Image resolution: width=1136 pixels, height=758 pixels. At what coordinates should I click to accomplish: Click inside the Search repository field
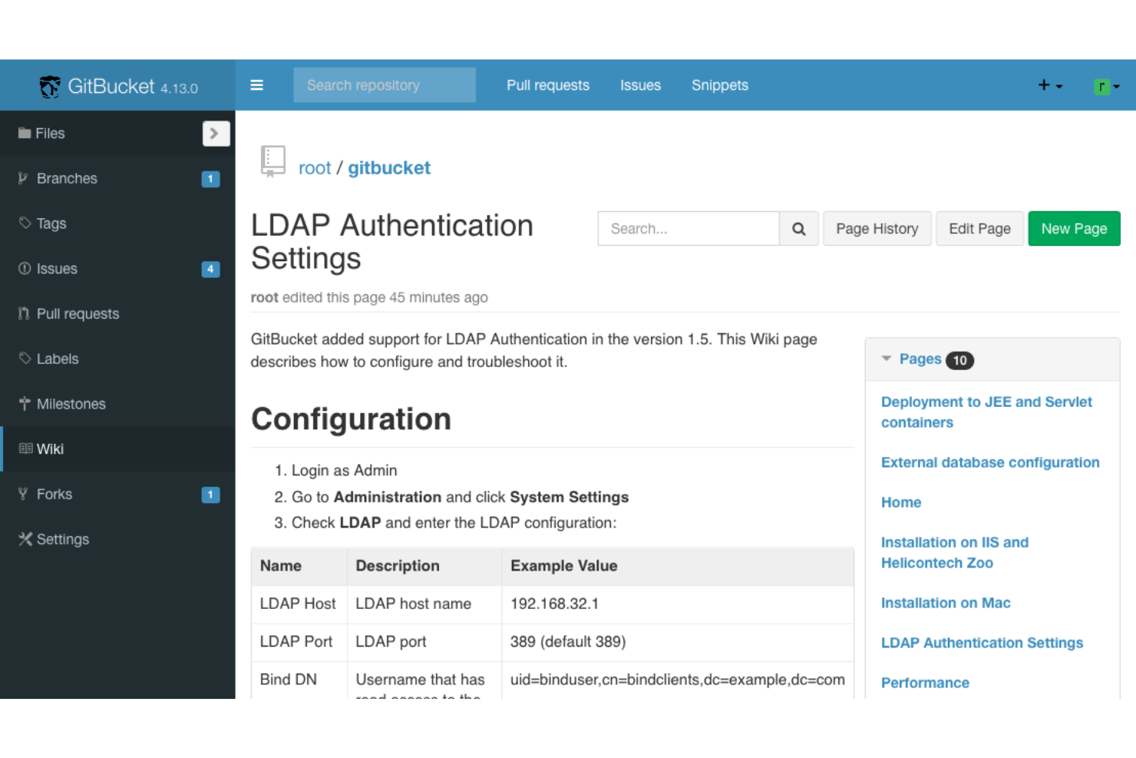click(x=384, y=84)
